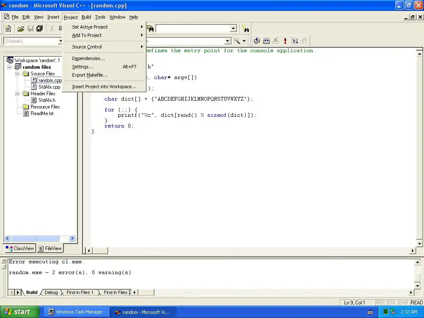Click the Search binoculars icon right of the find box
This screenshot has width=424, height=318.
click(x=246, y=29)
